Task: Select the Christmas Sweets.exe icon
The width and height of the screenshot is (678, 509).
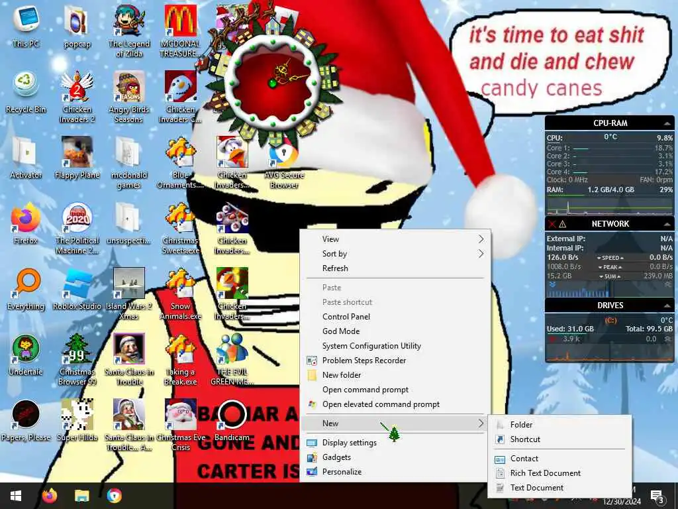Action: coord(180,228)
